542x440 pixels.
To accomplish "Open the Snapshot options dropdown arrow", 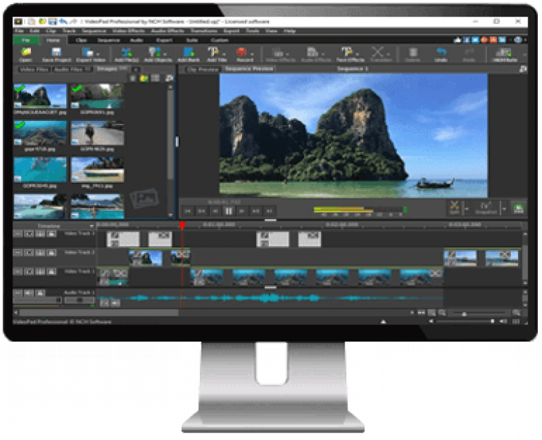I will click(x=504, y=208).
